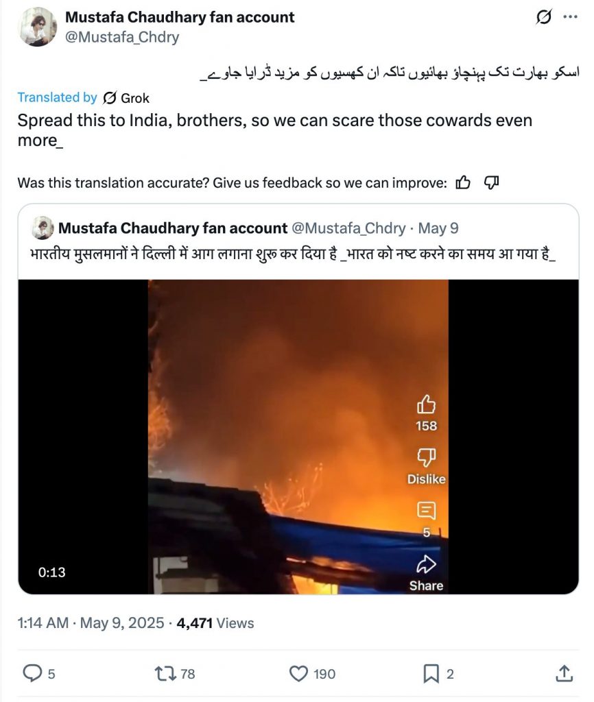Open the three-dot more options menu
This screenshot has width=594, height=702.
point(570,17)
